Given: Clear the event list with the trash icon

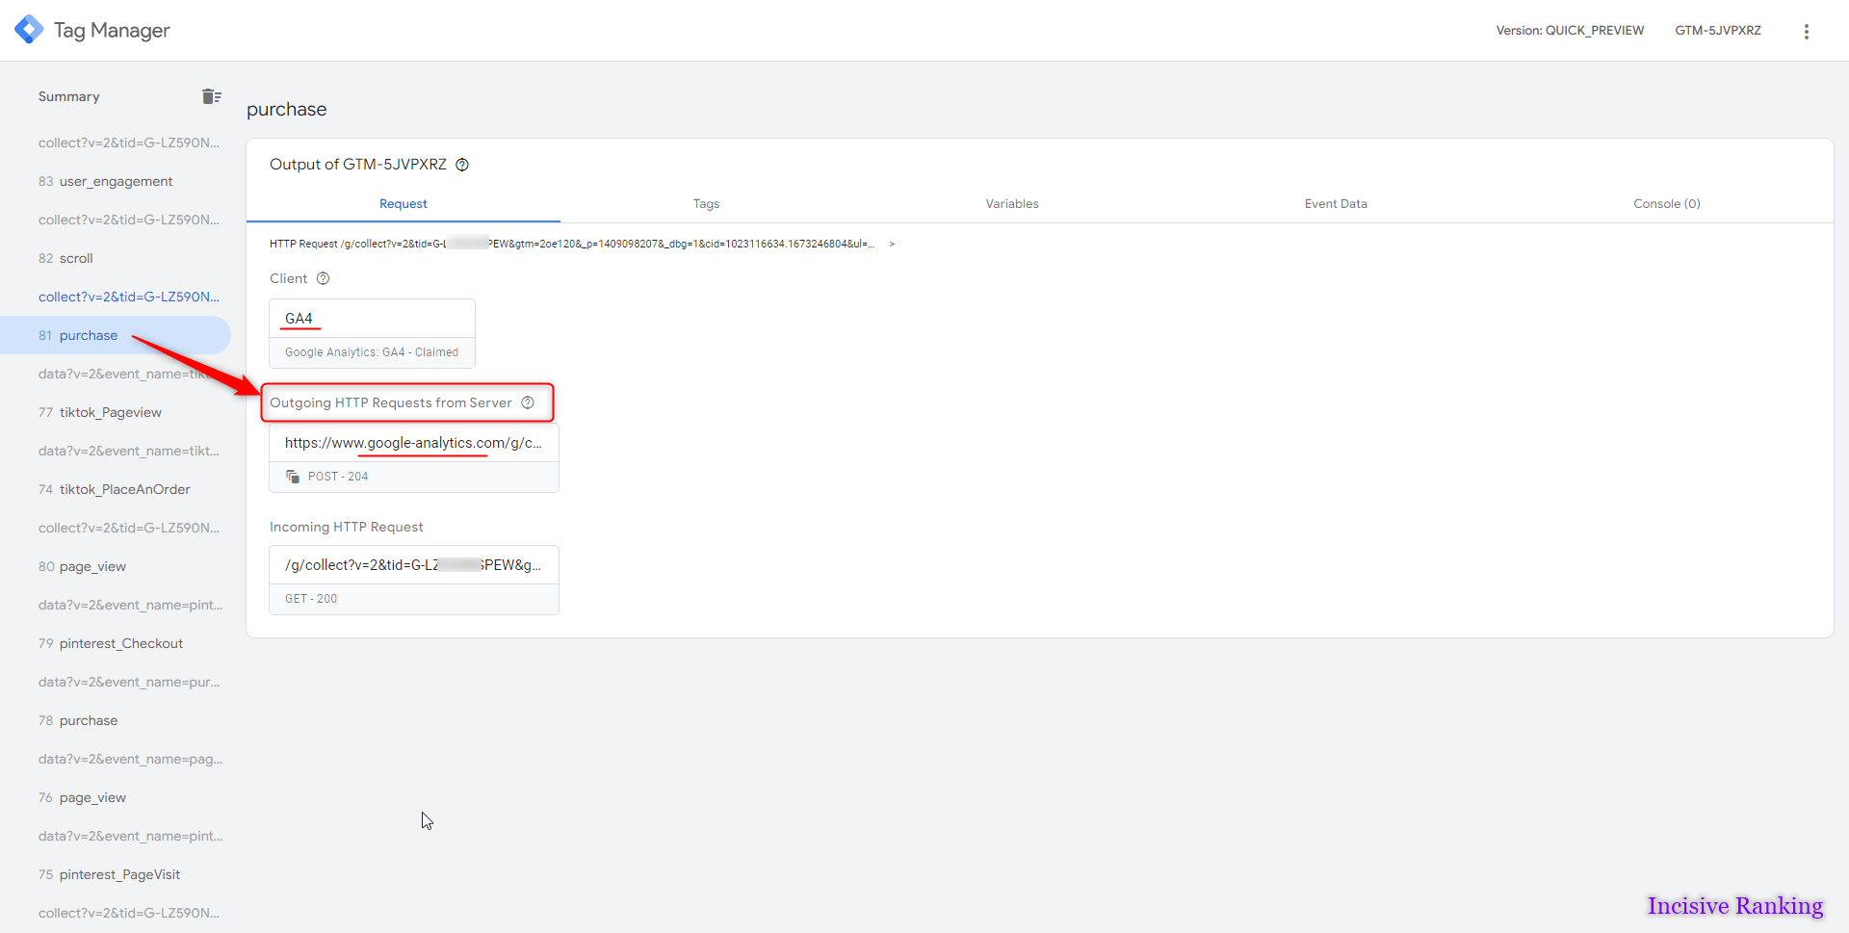Looking at the screenshot, I should tap(212, 96).
